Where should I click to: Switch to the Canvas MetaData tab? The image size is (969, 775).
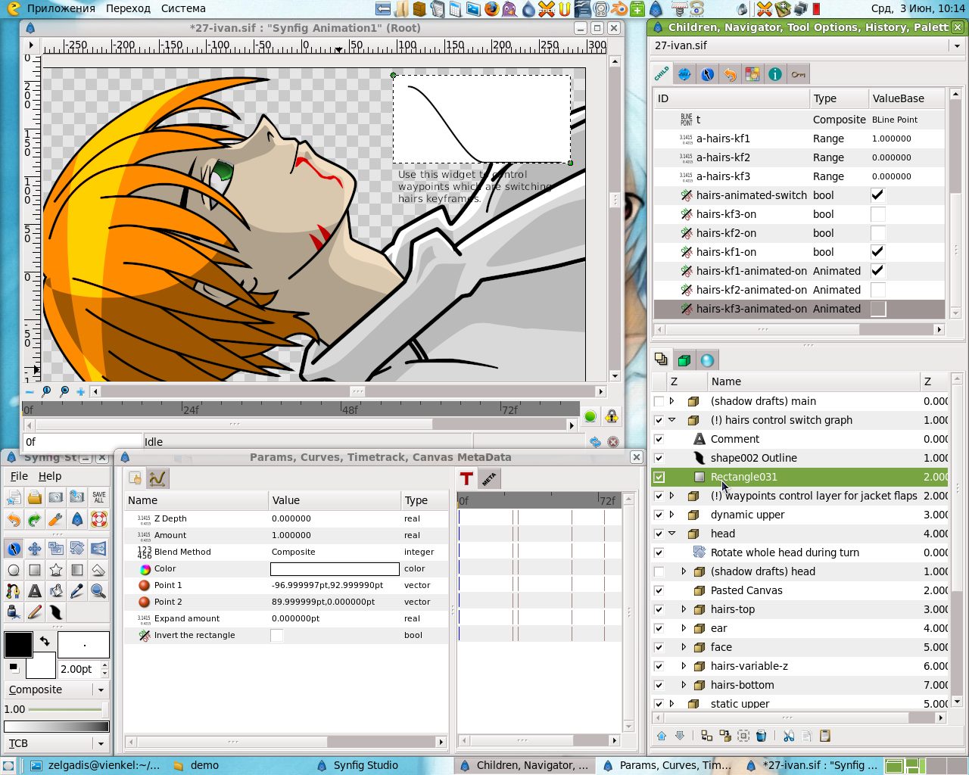coord(489,478)
